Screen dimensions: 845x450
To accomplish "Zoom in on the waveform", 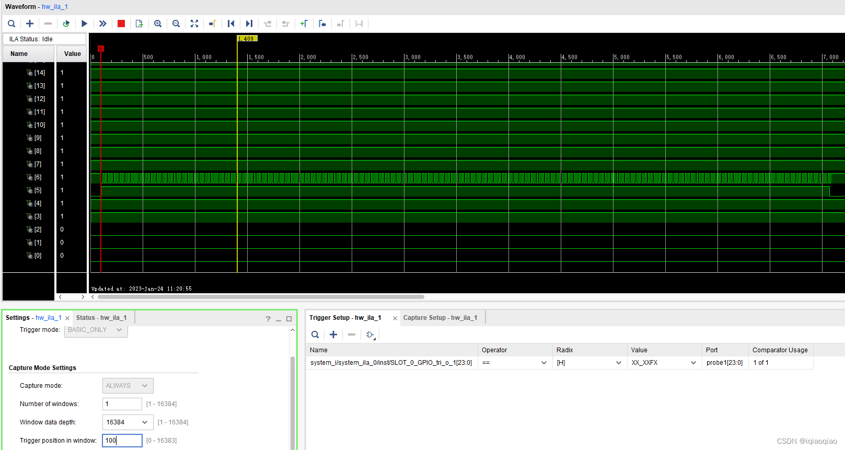I will [x=158, y=24].
